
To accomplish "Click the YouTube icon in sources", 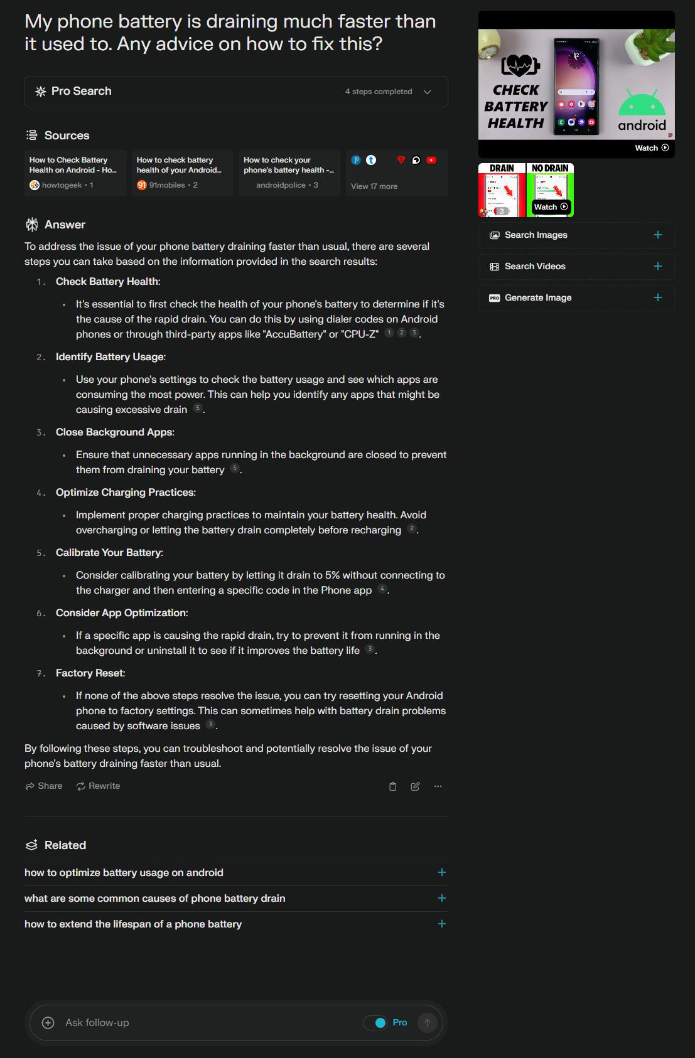I will (x=431, y=160).
